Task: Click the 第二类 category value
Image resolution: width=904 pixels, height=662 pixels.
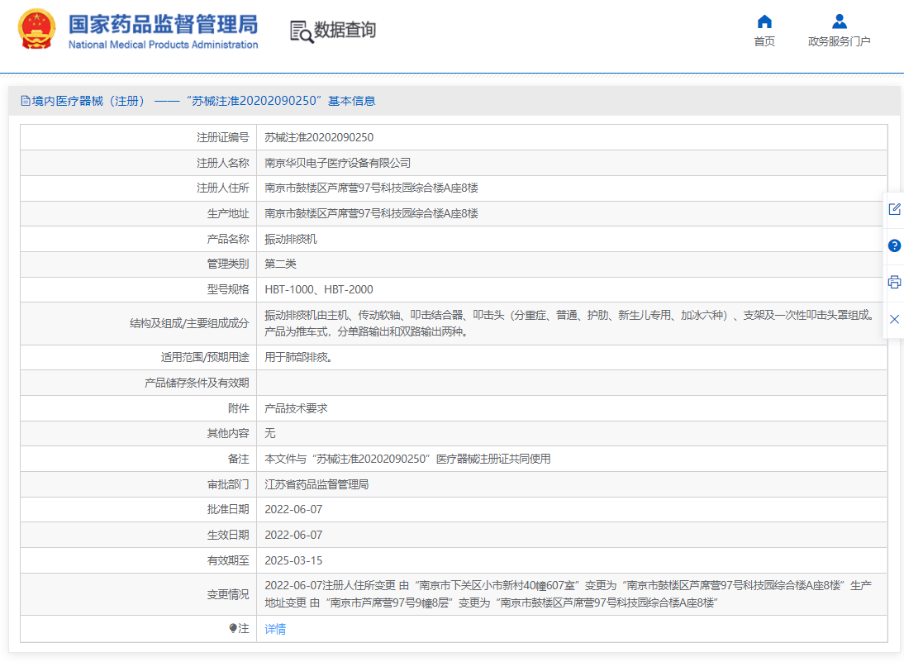Action: pyautogui.click(x=280, y=264)
